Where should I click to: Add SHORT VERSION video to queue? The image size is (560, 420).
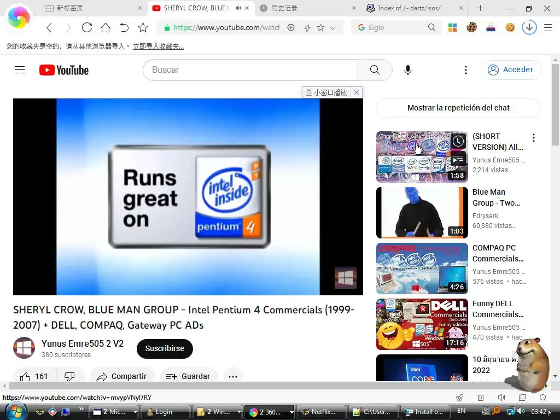point(458,158)
